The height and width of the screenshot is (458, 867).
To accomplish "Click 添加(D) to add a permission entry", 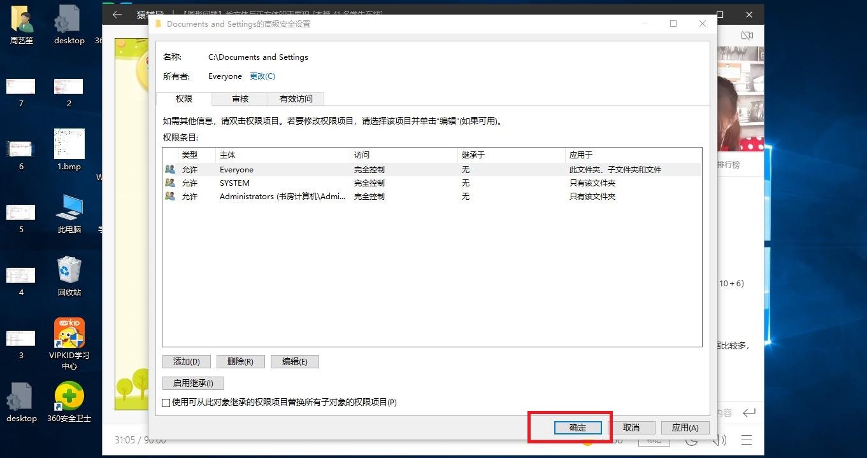I will pyautogui.click(x=186, y=361).
